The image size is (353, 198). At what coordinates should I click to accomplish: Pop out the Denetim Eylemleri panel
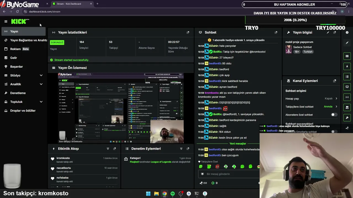point(188,149)
